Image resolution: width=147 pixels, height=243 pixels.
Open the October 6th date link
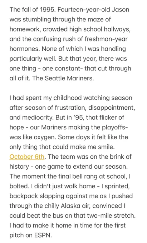tap(27, 157)
